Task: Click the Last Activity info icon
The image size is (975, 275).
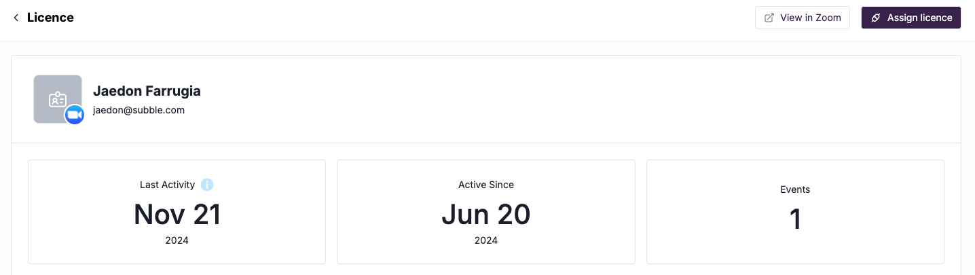Action: click(207, 185)
